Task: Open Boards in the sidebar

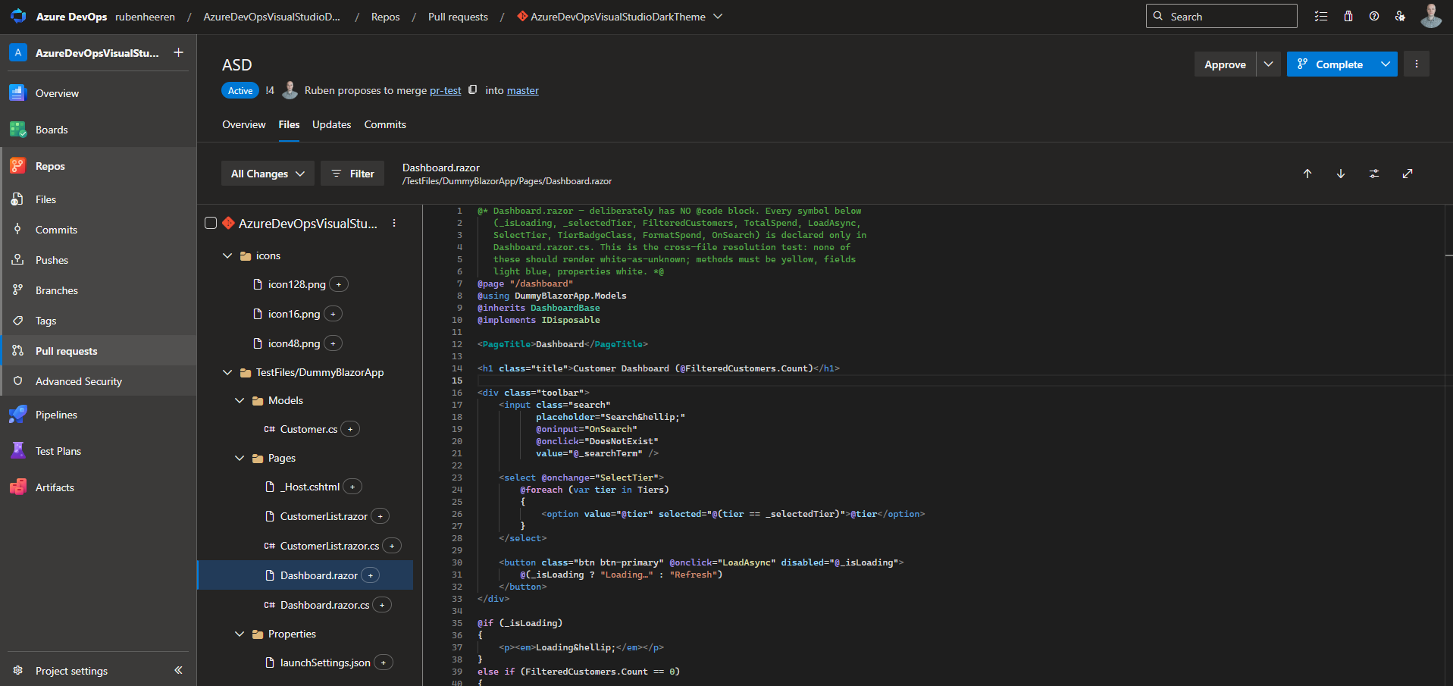Action: [x=99, y=130]
